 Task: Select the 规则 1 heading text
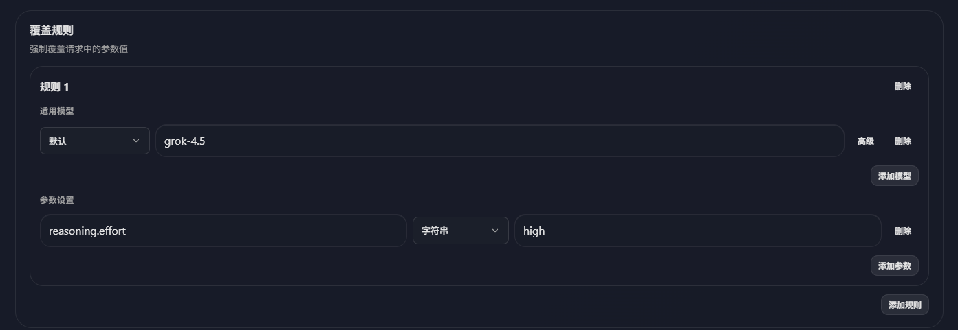coord(54,87)
